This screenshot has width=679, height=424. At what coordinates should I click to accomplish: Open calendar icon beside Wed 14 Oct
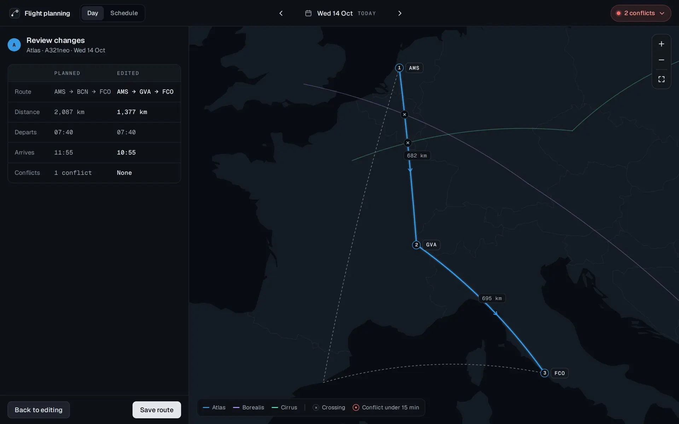pyautogui.click(x=308, y=13)
